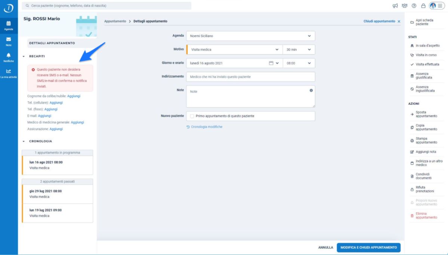
Task: Click the Annulla button
Action: pyautogui.click(x=326, y=248)
